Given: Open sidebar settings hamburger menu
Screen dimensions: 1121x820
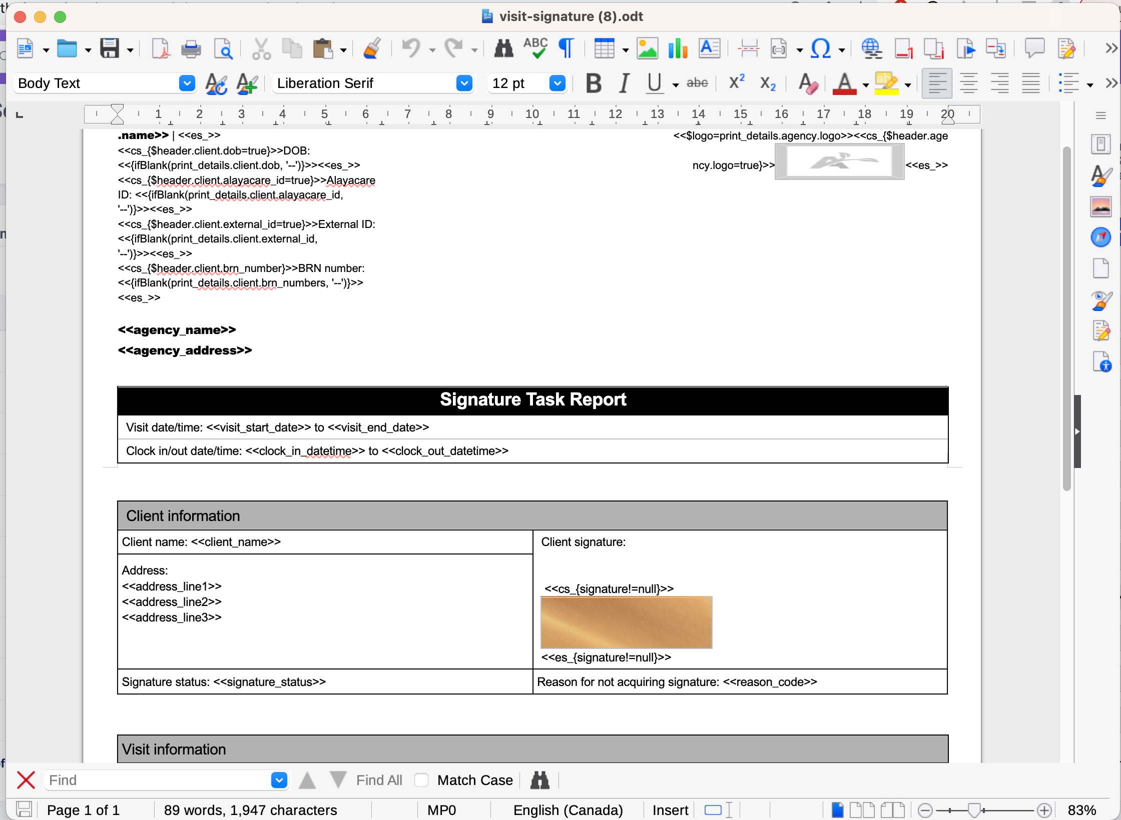Looking at the screenshot, I should pos(1101,116).
